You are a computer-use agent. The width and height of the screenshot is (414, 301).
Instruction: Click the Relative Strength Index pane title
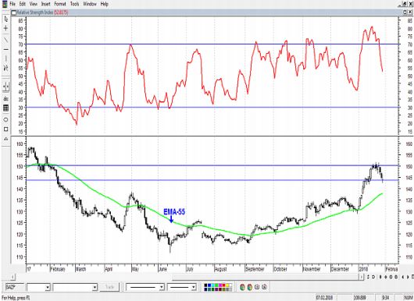click(x=42, y=12)
